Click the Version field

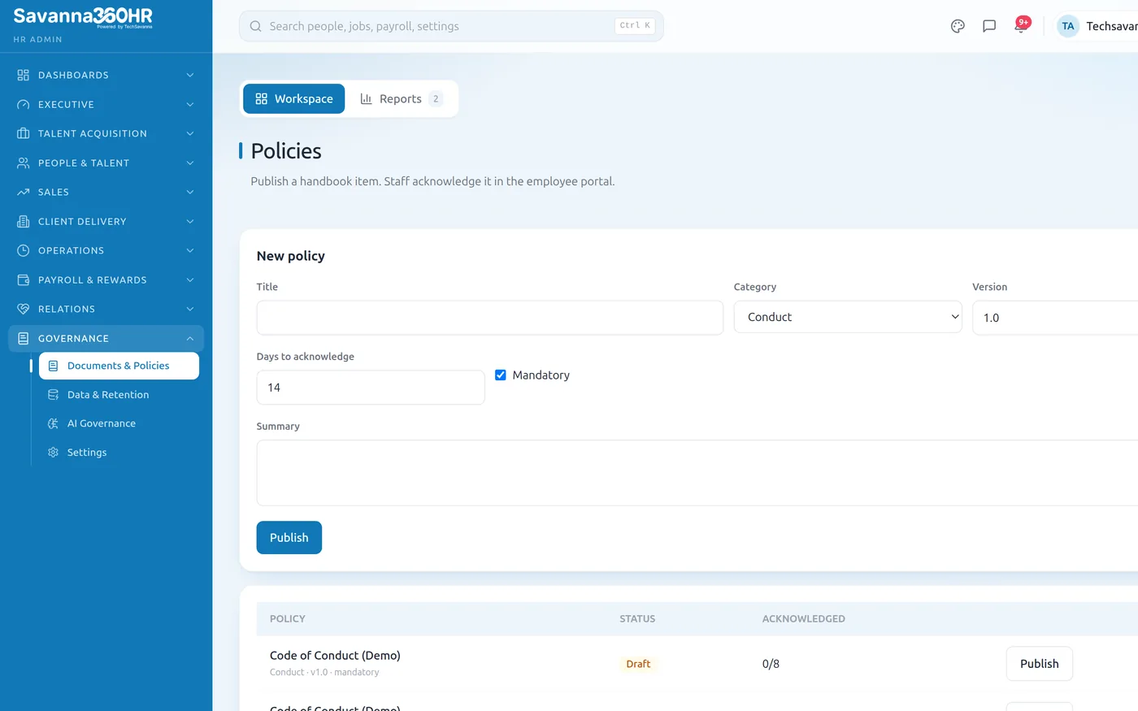coord(1055,318)
